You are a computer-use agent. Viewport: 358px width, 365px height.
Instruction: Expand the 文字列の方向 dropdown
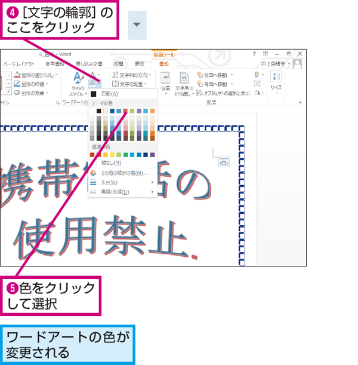tap(150, 75)
